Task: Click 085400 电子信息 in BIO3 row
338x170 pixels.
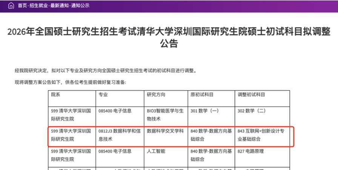Action: coord(120,116)
